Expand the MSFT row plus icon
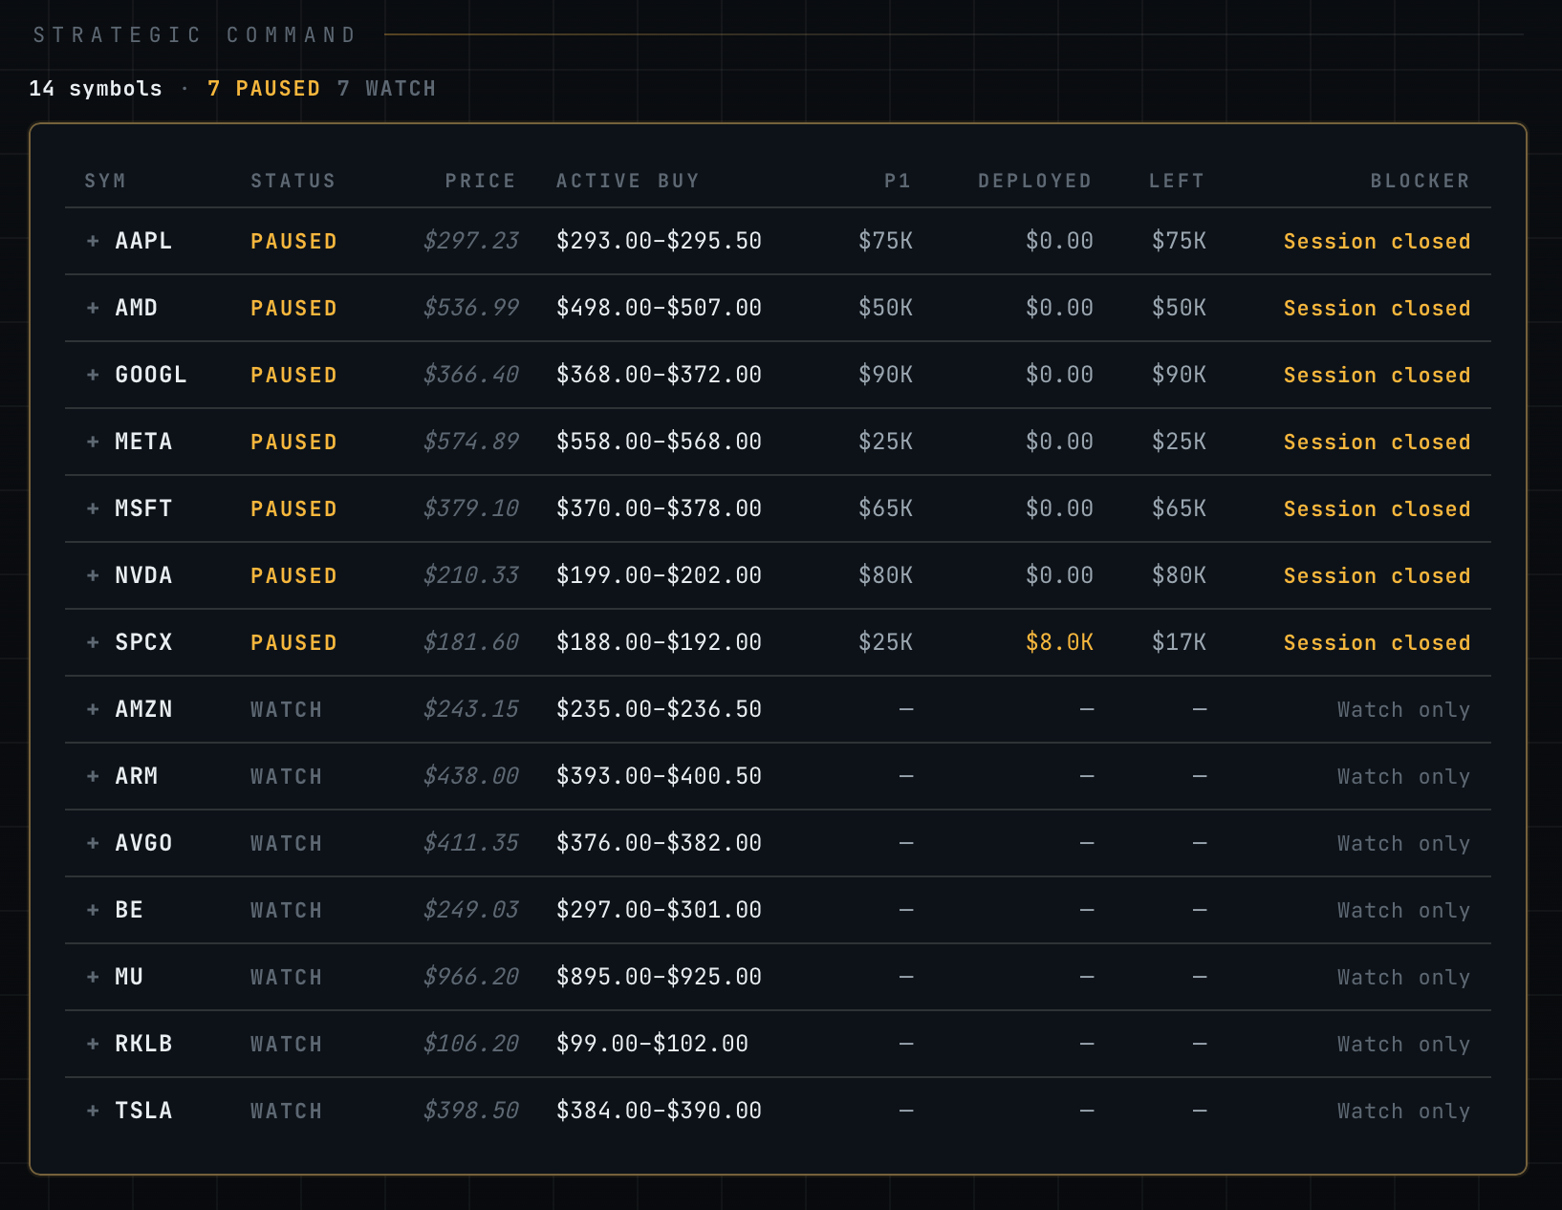The image size is (1562, 1210). 93,508
